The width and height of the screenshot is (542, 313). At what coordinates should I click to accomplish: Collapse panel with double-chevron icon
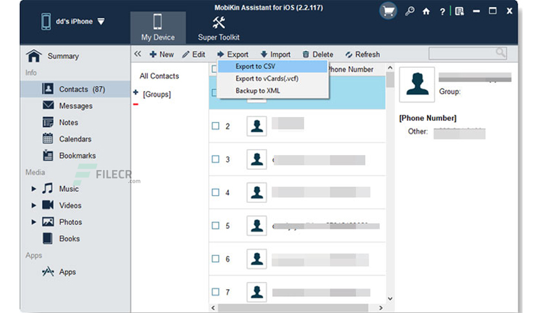tap(138, 54)
